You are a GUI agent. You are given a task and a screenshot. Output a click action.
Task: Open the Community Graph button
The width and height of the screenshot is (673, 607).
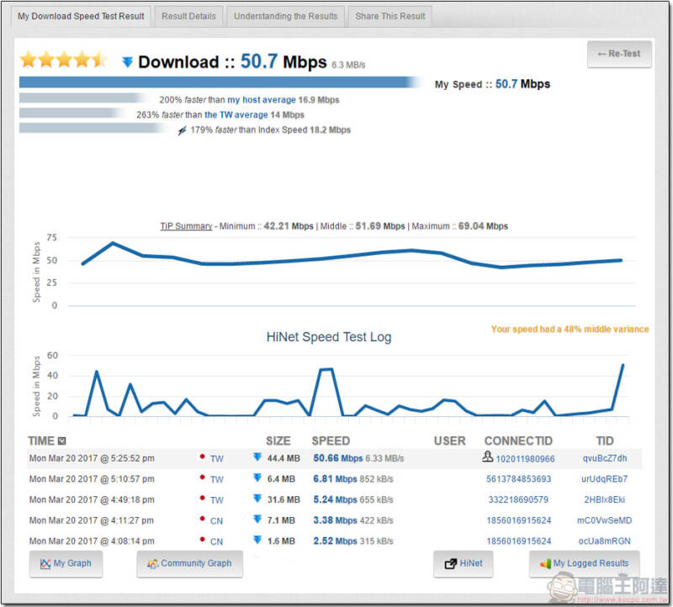pyautogui.click(x=189, y=563)
